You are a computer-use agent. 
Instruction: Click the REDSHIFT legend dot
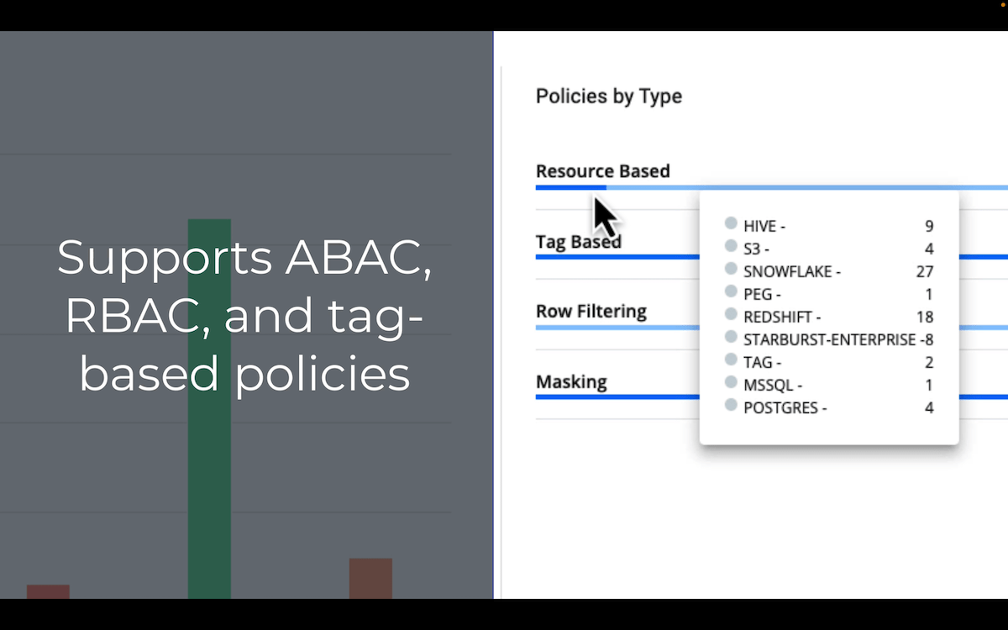pyautogui.click(x=731, y=315)
